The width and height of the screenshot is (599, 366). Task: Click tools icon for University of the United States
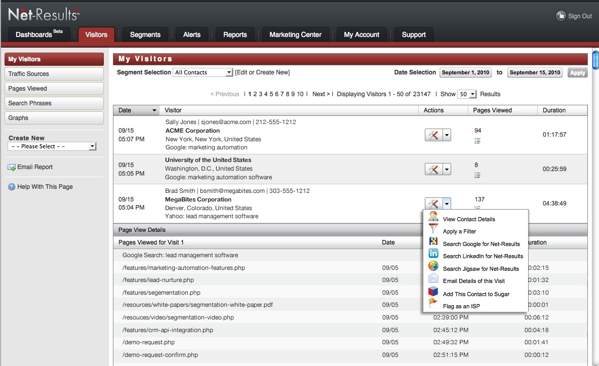[433, 169]
